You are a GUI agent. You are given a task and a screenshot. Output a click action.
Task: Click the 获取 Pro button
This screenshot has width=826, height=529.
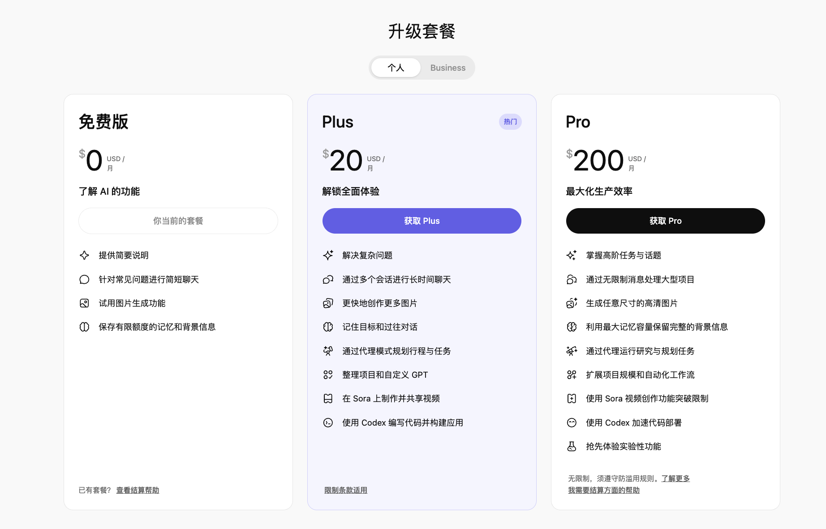click(665, 221)
